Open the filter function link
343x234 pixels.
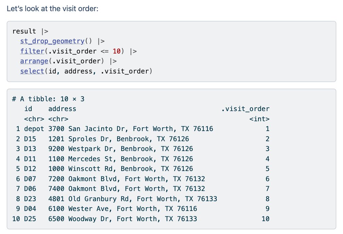(x=32, y=51)
